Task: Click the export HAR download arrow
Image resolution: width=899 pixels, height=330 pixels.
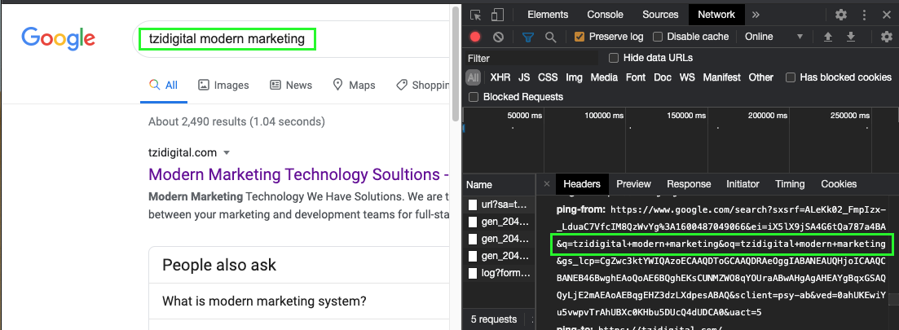Action: point(850,37)
